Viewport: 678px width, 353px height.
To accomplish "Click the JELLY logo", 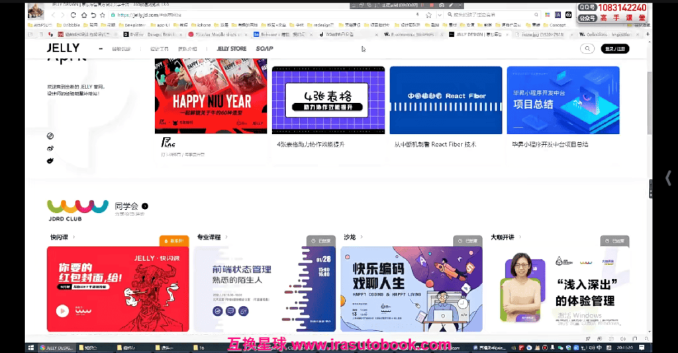I will [63, 48].
